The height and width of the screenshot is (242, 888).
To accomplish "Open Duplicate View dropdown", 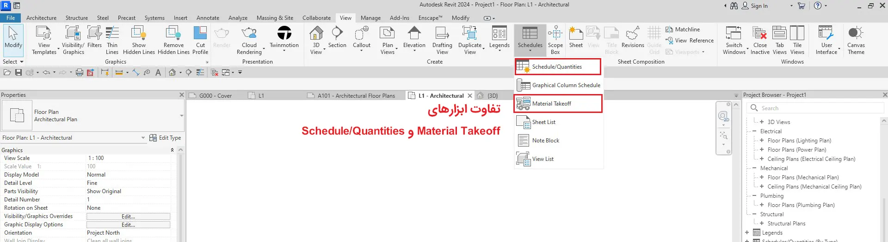I will point(470,41).
